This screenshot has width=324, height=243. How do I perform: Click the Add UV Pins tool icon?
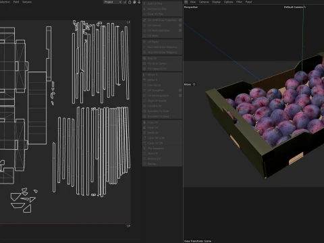[144, 4]
